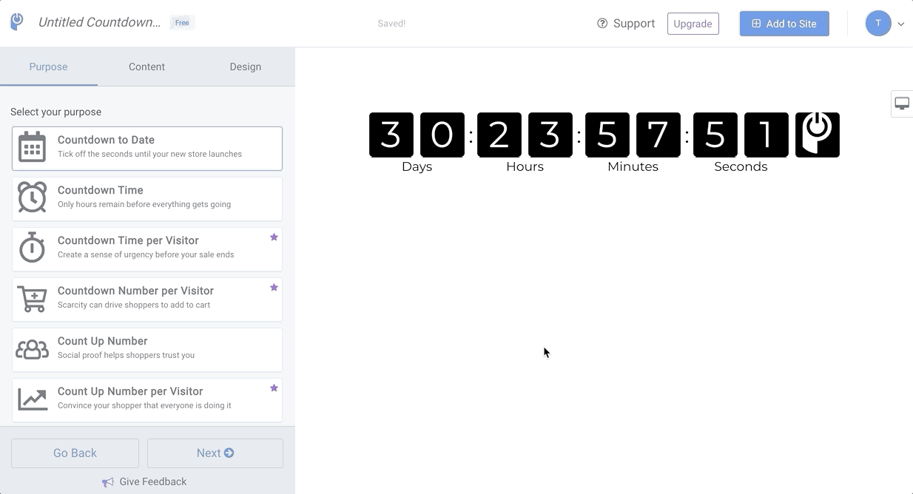Click the Days digits on the countdown preview
Viewport: 913px width, 494px height.
click(417, 135)
